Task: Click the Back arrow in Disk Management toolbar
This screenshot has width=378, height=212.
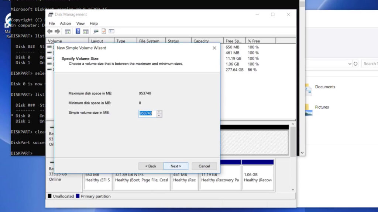Action: coord(50,31)
